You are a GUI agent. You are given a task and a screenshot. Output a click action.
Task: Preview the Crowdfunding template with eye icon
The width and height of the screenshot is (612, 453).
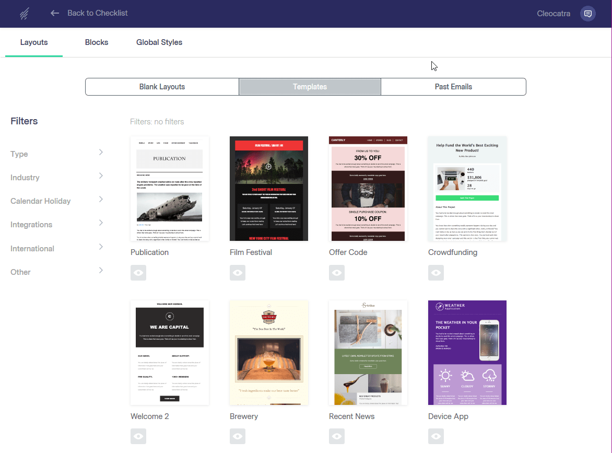(x=436, y=273)
